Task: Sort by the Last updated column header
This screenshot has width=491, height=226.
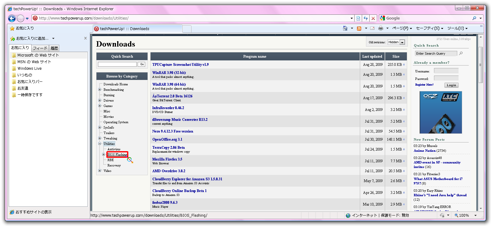Action: click(x=372, y=56)
